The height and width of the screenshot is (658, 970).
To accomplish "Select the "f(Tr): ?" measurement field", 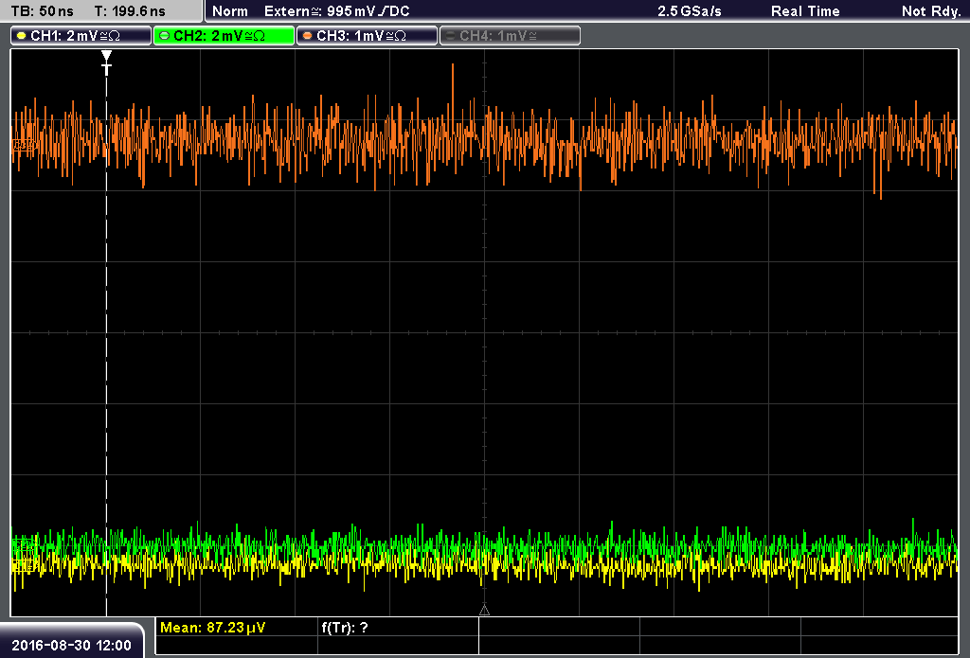I will tap(345, 628).
